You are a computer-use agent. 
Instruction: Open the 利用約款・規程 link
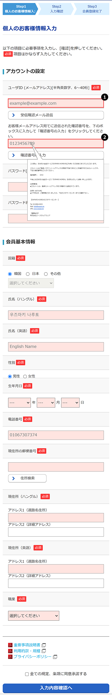[x=27, y=651]
